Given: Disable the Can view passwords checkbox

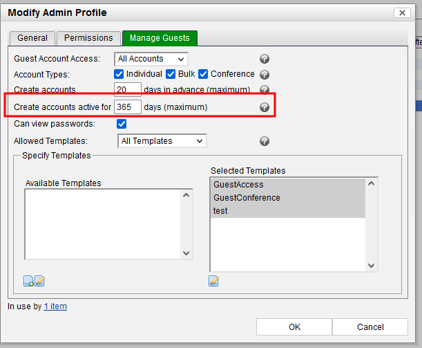Looking at the screenshot, I should 122,125.
